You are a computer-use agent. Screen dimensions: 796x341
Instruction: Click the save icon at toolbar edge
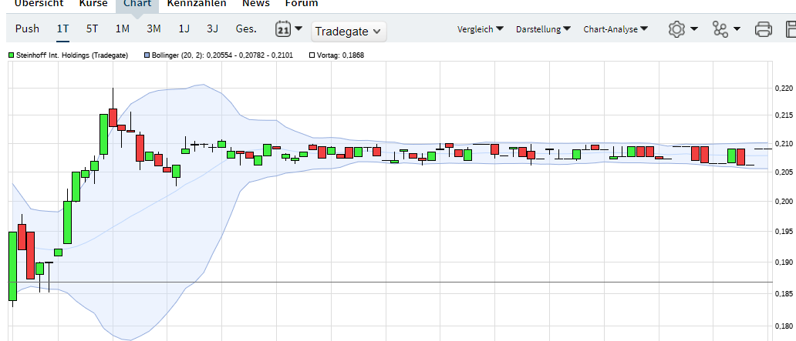pyautogui.click(x=791, y=29)
